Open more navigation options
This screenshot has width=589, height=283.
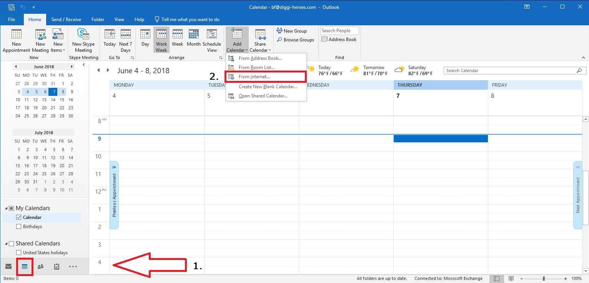[73, 267]
